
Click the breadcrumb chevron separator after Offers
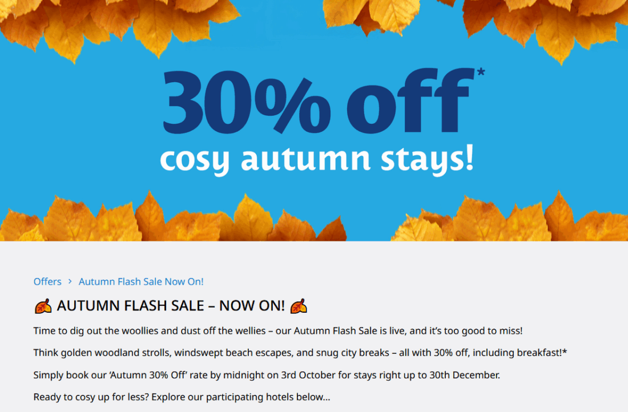(70, 281)
